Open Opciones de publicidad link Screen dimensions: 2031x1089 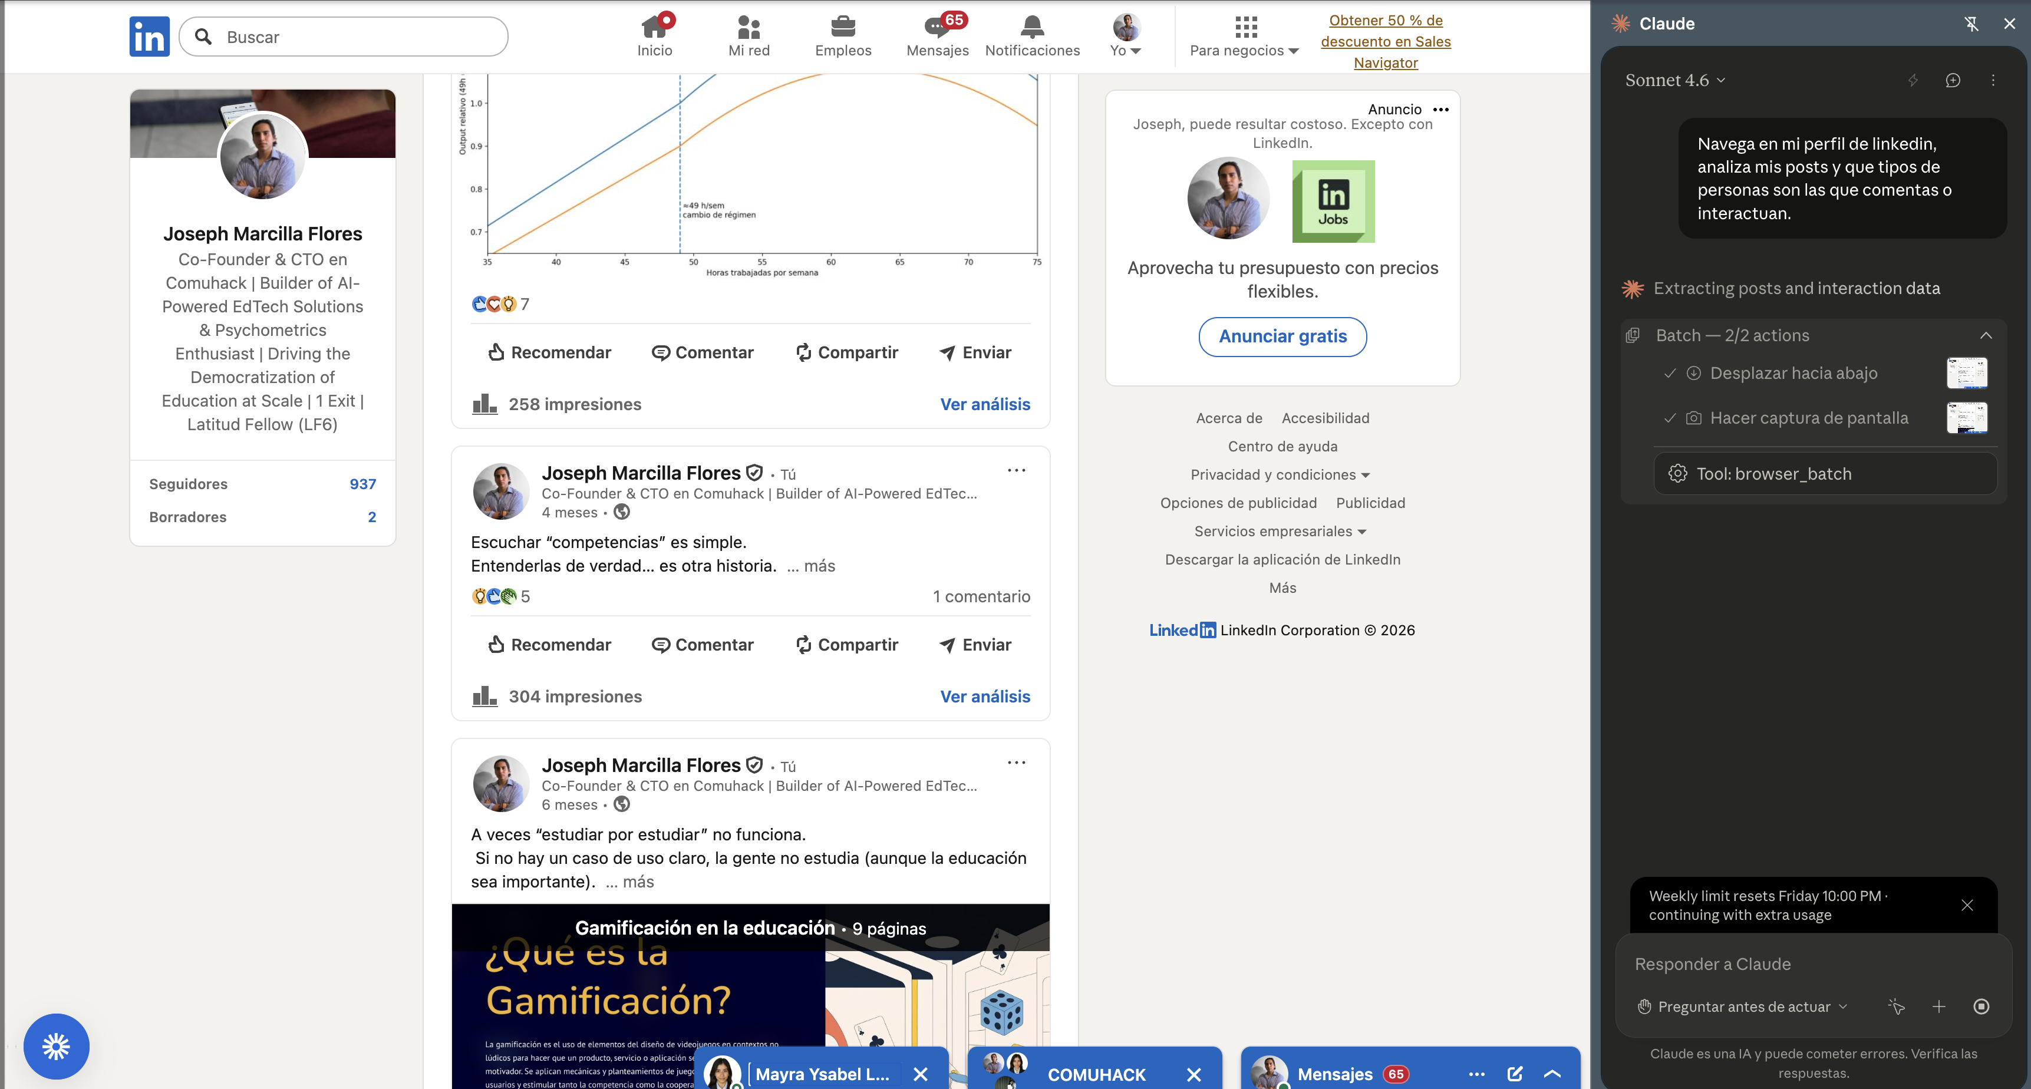coord(1238,503)
